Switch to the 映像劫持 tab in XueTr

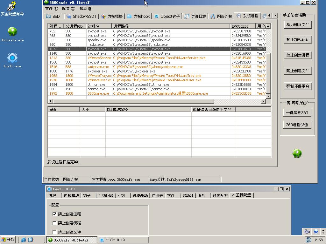pyautogui.click(x=220, y=196)
